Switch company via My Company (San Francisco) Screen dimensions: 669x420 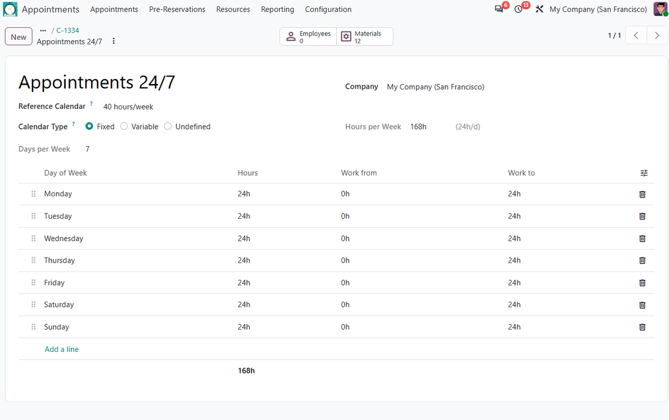pos(598,9)
